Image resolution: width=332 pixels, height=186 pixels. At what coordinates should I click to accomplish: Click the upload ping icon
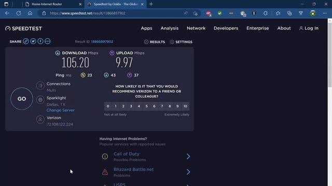(129, 75)
